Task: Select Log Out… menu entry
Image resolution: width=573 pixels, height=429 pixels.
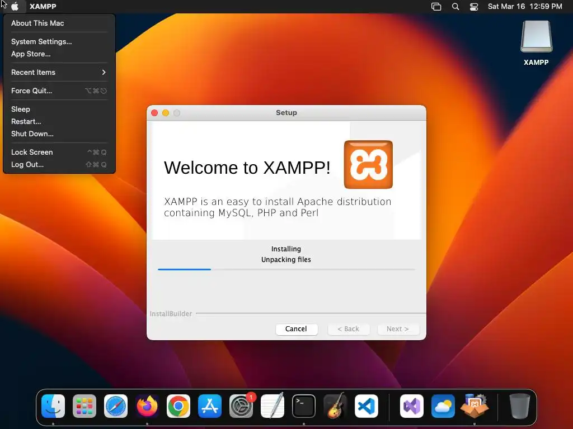Action: [x=59, y=165]
